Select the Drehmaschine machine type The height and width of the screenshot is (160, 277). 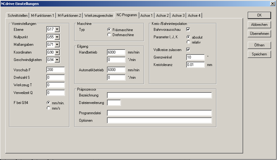click(x=109, y=35)
